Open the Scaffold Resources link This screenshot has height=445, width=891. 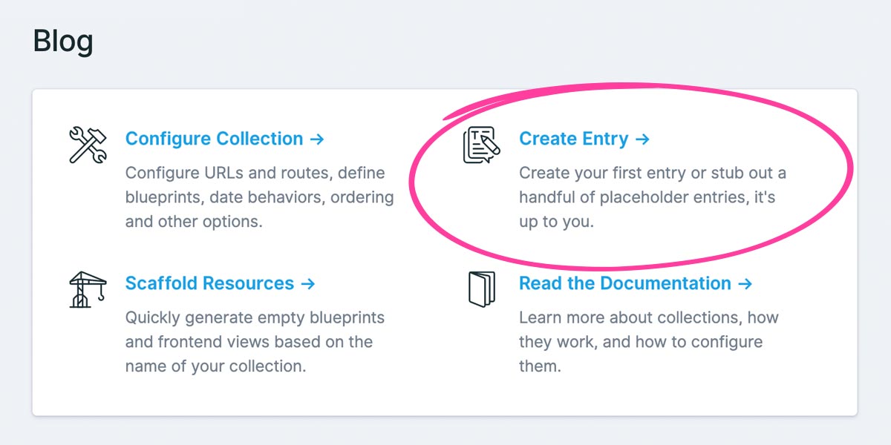click(209, 283)
